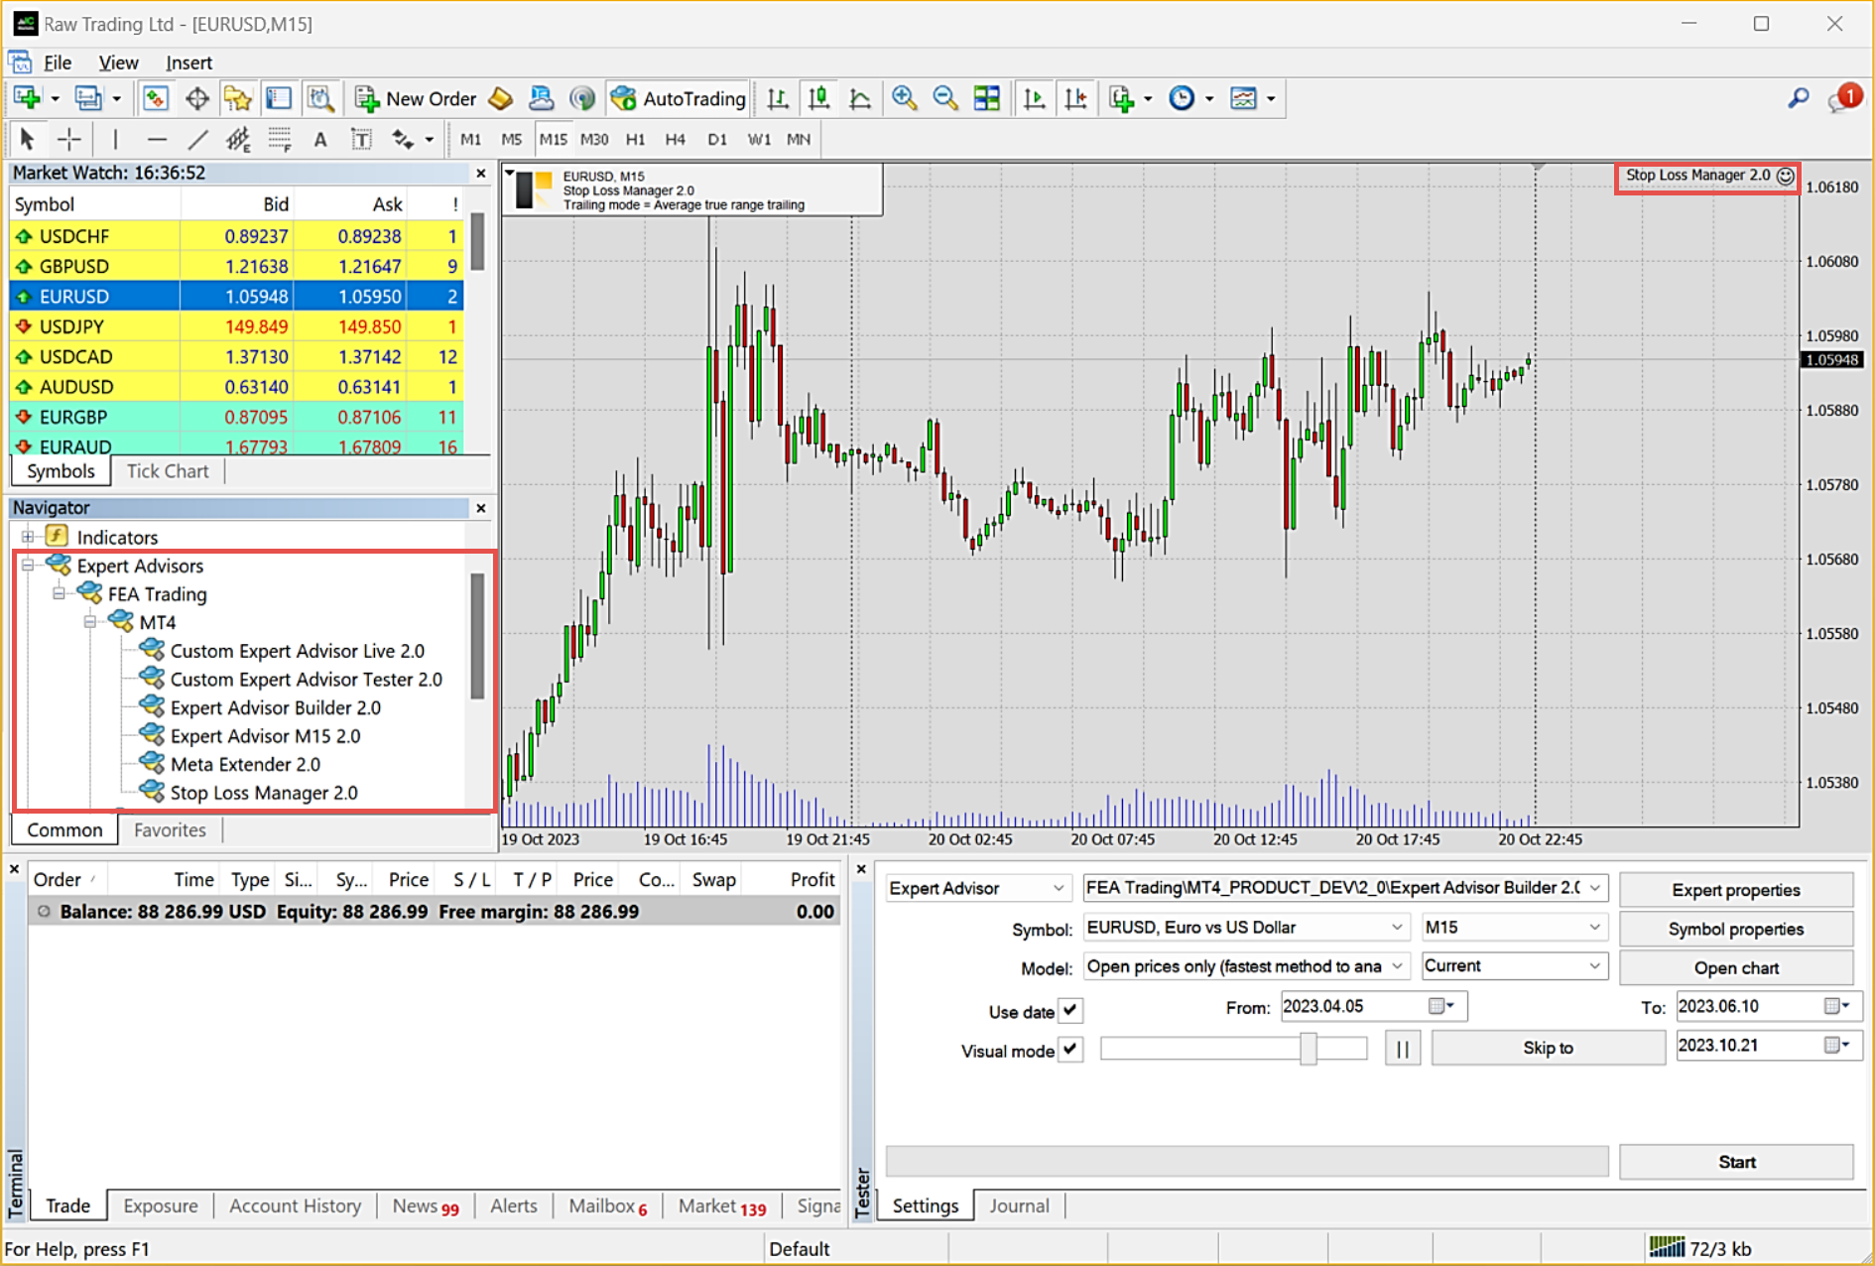Image resolution: width=1875 pixels, height=1266 pixels.
Task: Open the Insert menu
Action: pyautogui.click(x=188, y=63)
